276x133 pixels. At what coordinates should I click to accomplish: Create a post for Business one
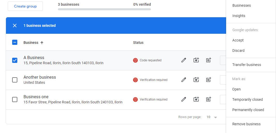tap(209, 99)
